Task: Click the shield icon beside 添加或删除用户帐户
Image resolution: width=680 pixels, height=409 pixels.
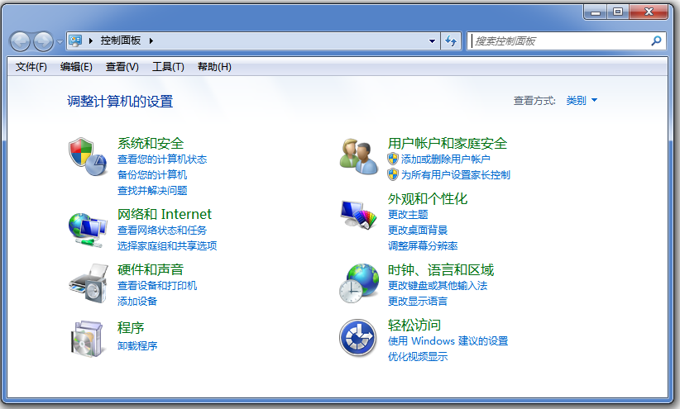Action: coord(393,159)
